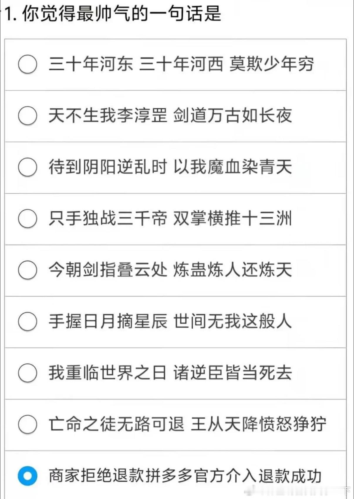Select the radio button for 三十年河东 option
The image size is (354, 499).
(28, 64)
